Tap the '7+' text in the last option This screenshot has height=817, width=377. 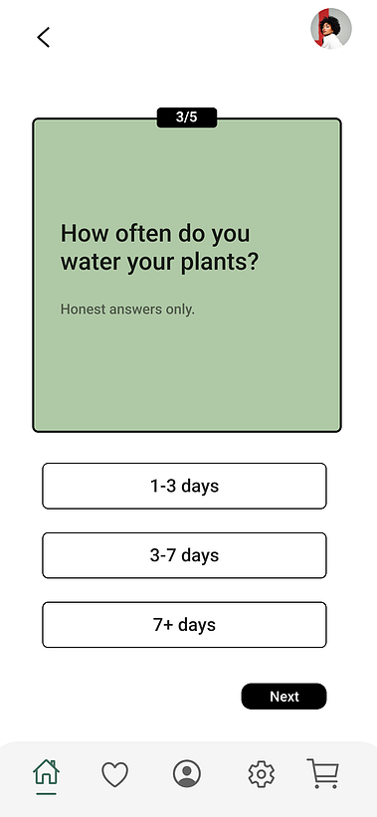[163, 625]
